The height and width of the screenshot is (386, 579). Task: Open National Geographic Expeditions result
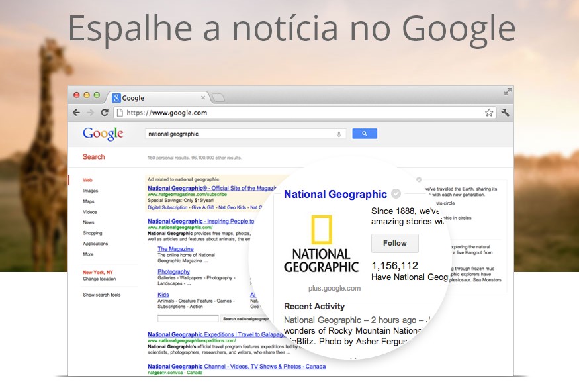[217, 334]
